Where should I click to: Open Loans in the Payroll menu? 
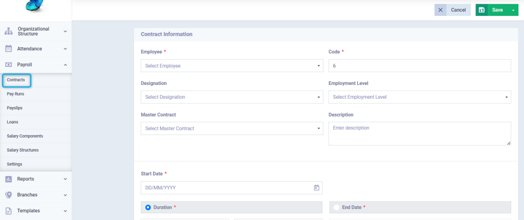tap(12, 122)
